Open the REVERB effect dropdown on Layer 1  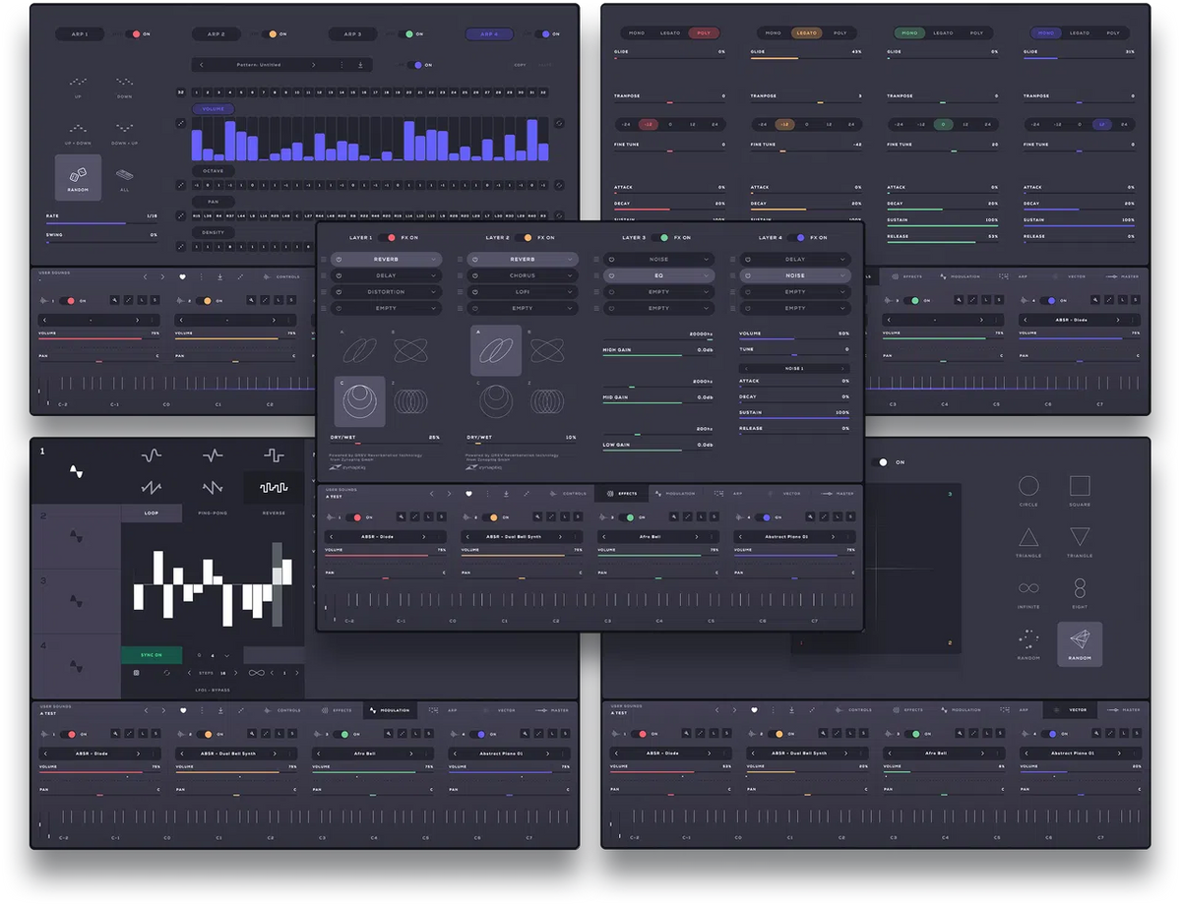click(x=386, y=259)
